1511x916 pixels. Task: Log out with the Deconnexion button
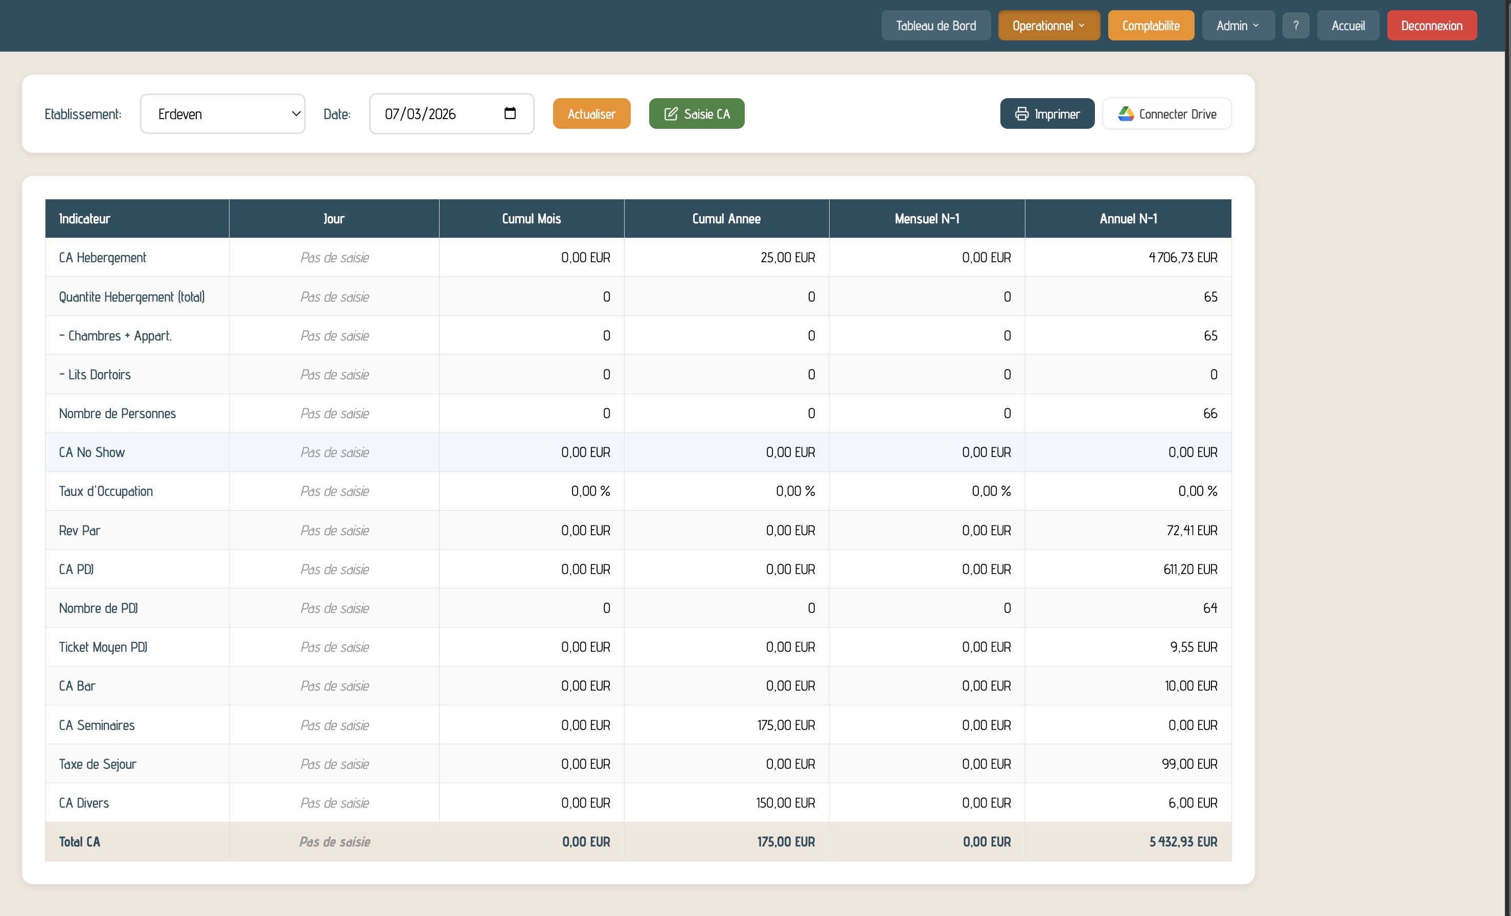coord(1431,26)
